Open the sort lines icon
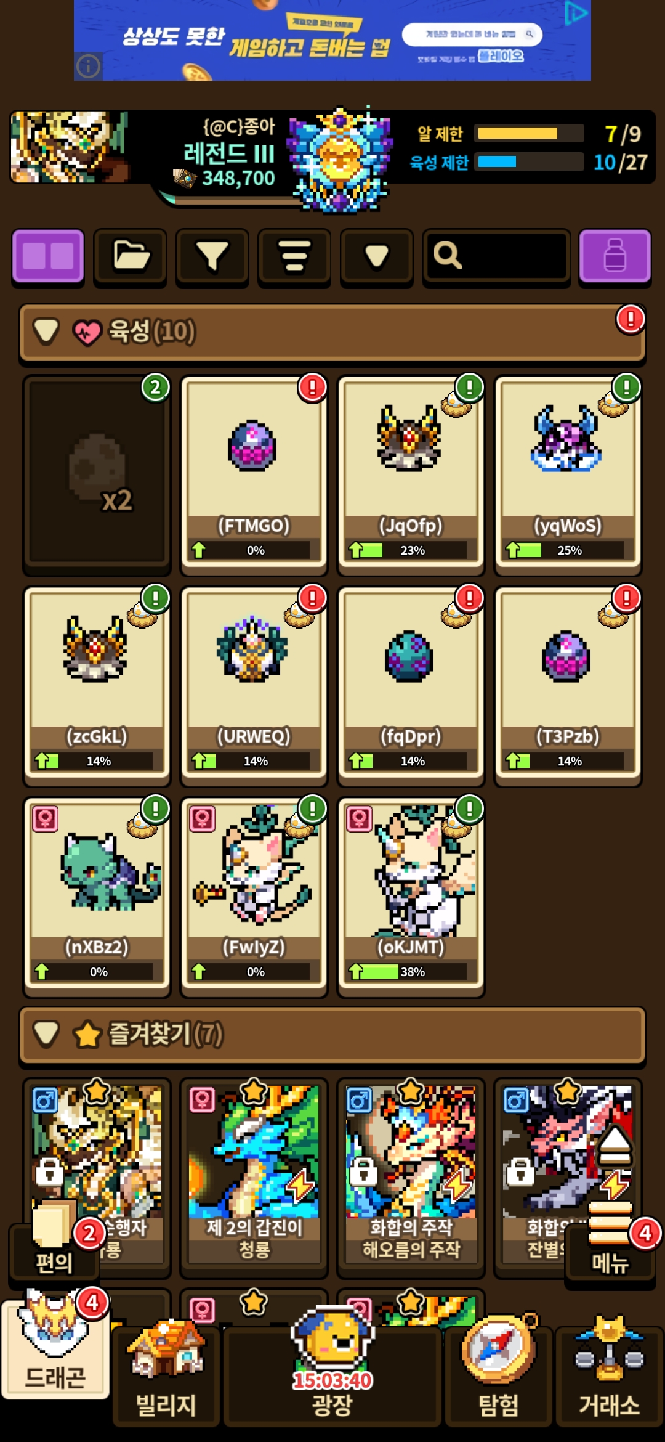This screenshot has width=665, height=1442. coord(294,255)
